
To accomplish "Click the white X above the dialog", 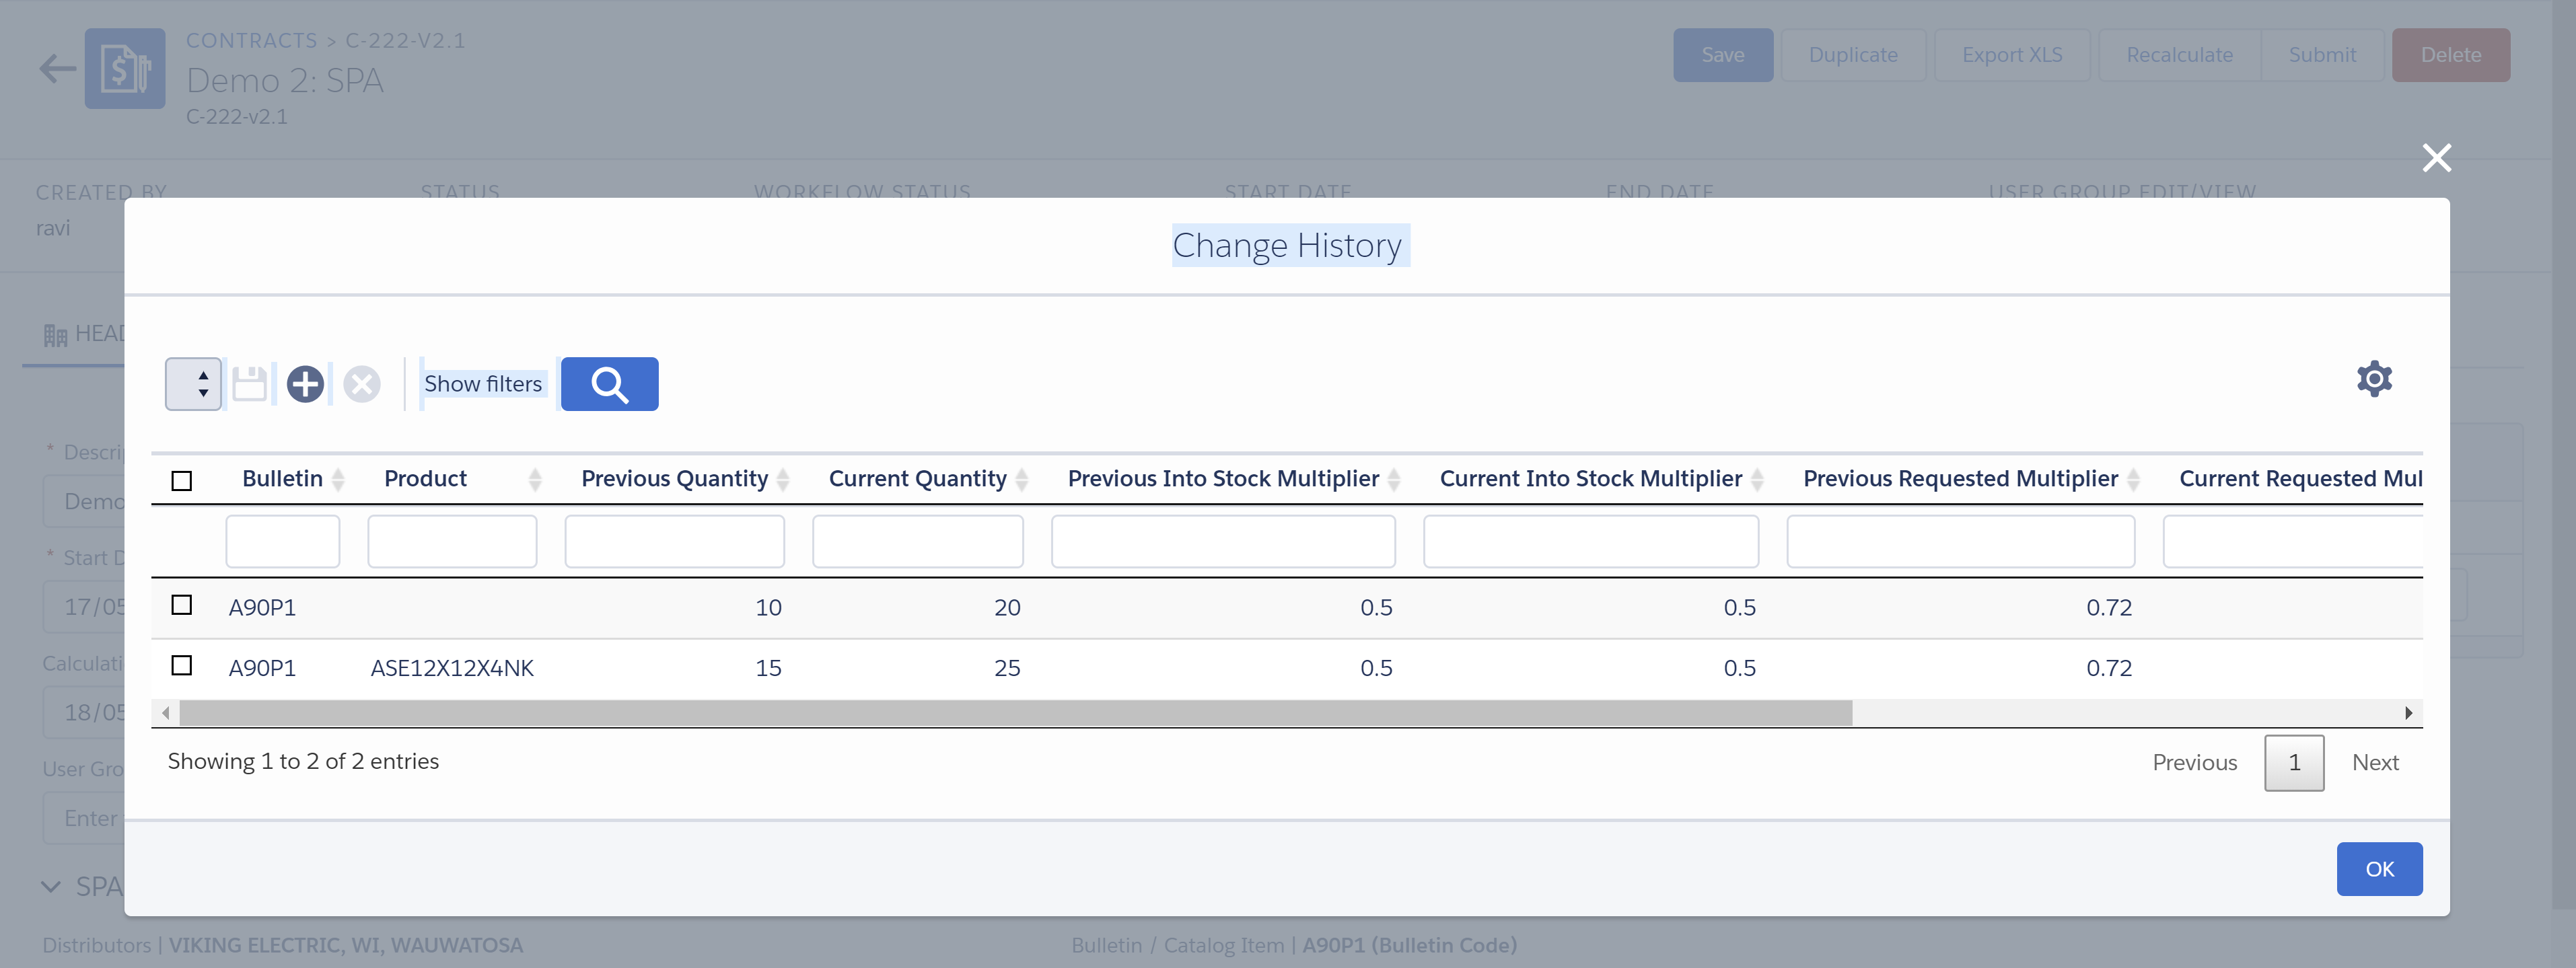I will tap(2436, 158).
